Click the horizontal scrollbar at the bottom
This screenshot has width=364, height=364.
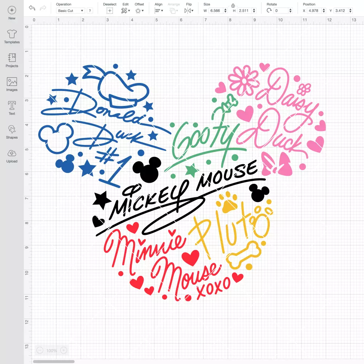pyautogui.click(x=54, y=361)
